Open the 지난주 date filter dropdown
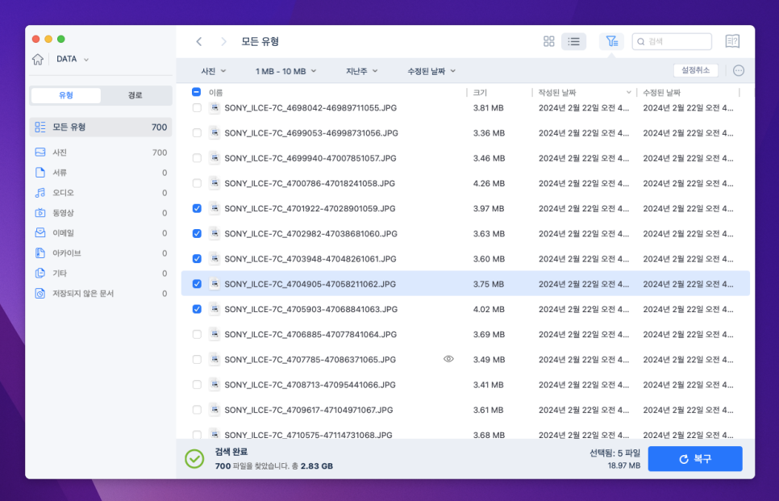Image resolution: width=779 pixels, height=501 pixels. coord(361,71)
